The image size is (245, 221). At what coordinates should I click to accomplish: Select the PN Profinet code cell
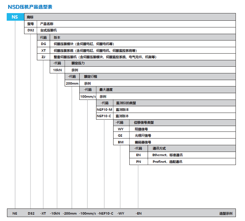139,162
